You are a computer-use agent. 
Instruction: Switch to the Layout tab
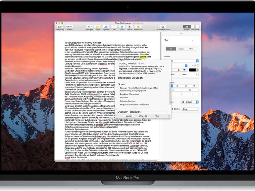[x=181, y=49]
